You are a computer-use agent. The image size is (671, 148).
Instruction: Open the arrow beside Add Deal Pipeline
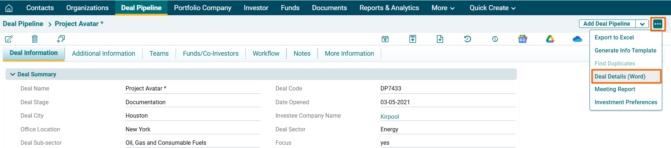(x=642, y=24)
